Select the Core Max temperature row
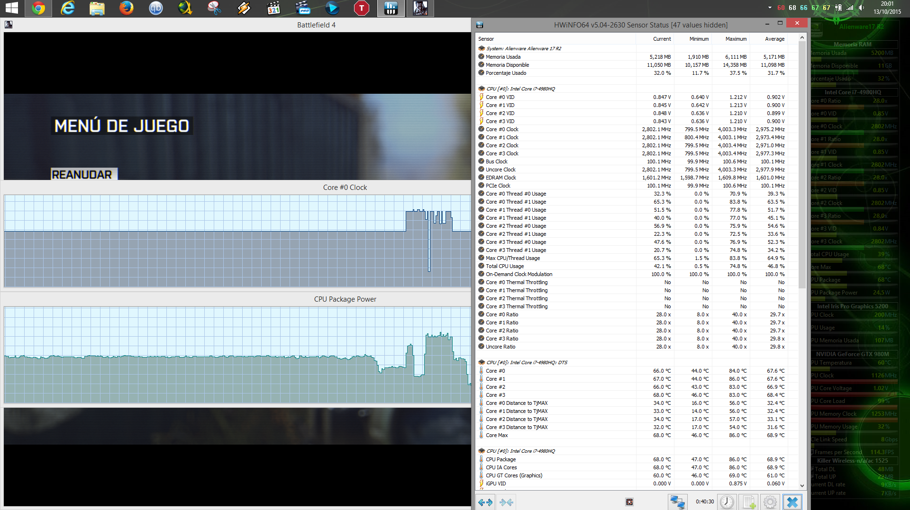910x510 pixels. pyautogui.click(x=637, y=435)
